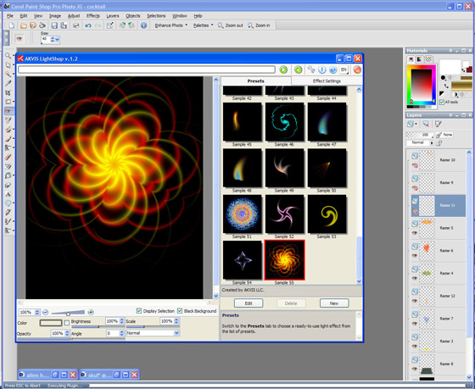Select the Red Eye tool in options bar
475x389 pixels.
point(20,39)
